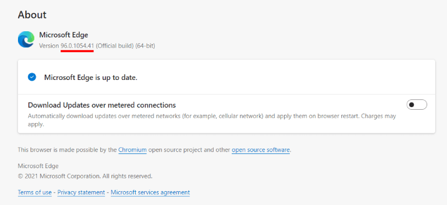Click the Microsoft Edge logo icon
The height and width of the screenshot is (205, 447).
(x=26, y=39)
